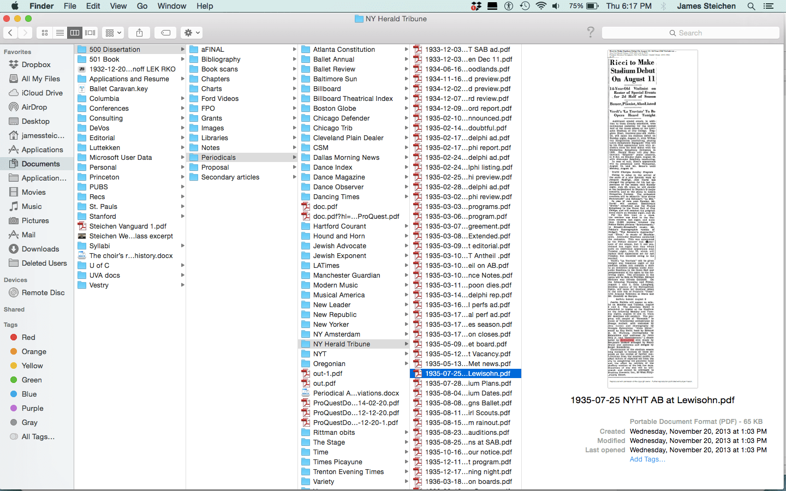Viewport: 786px width, 491px height.
Task: Go back with the toolbar back arrow
Action: (11, 33)
